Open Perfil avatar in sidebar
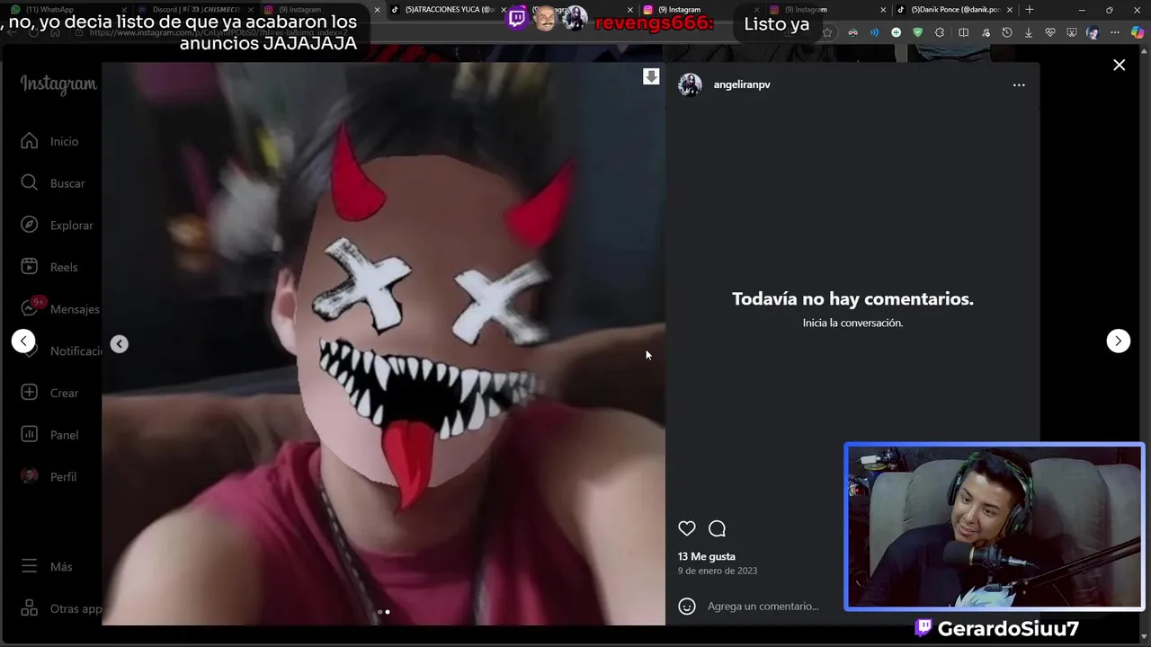 30,476
